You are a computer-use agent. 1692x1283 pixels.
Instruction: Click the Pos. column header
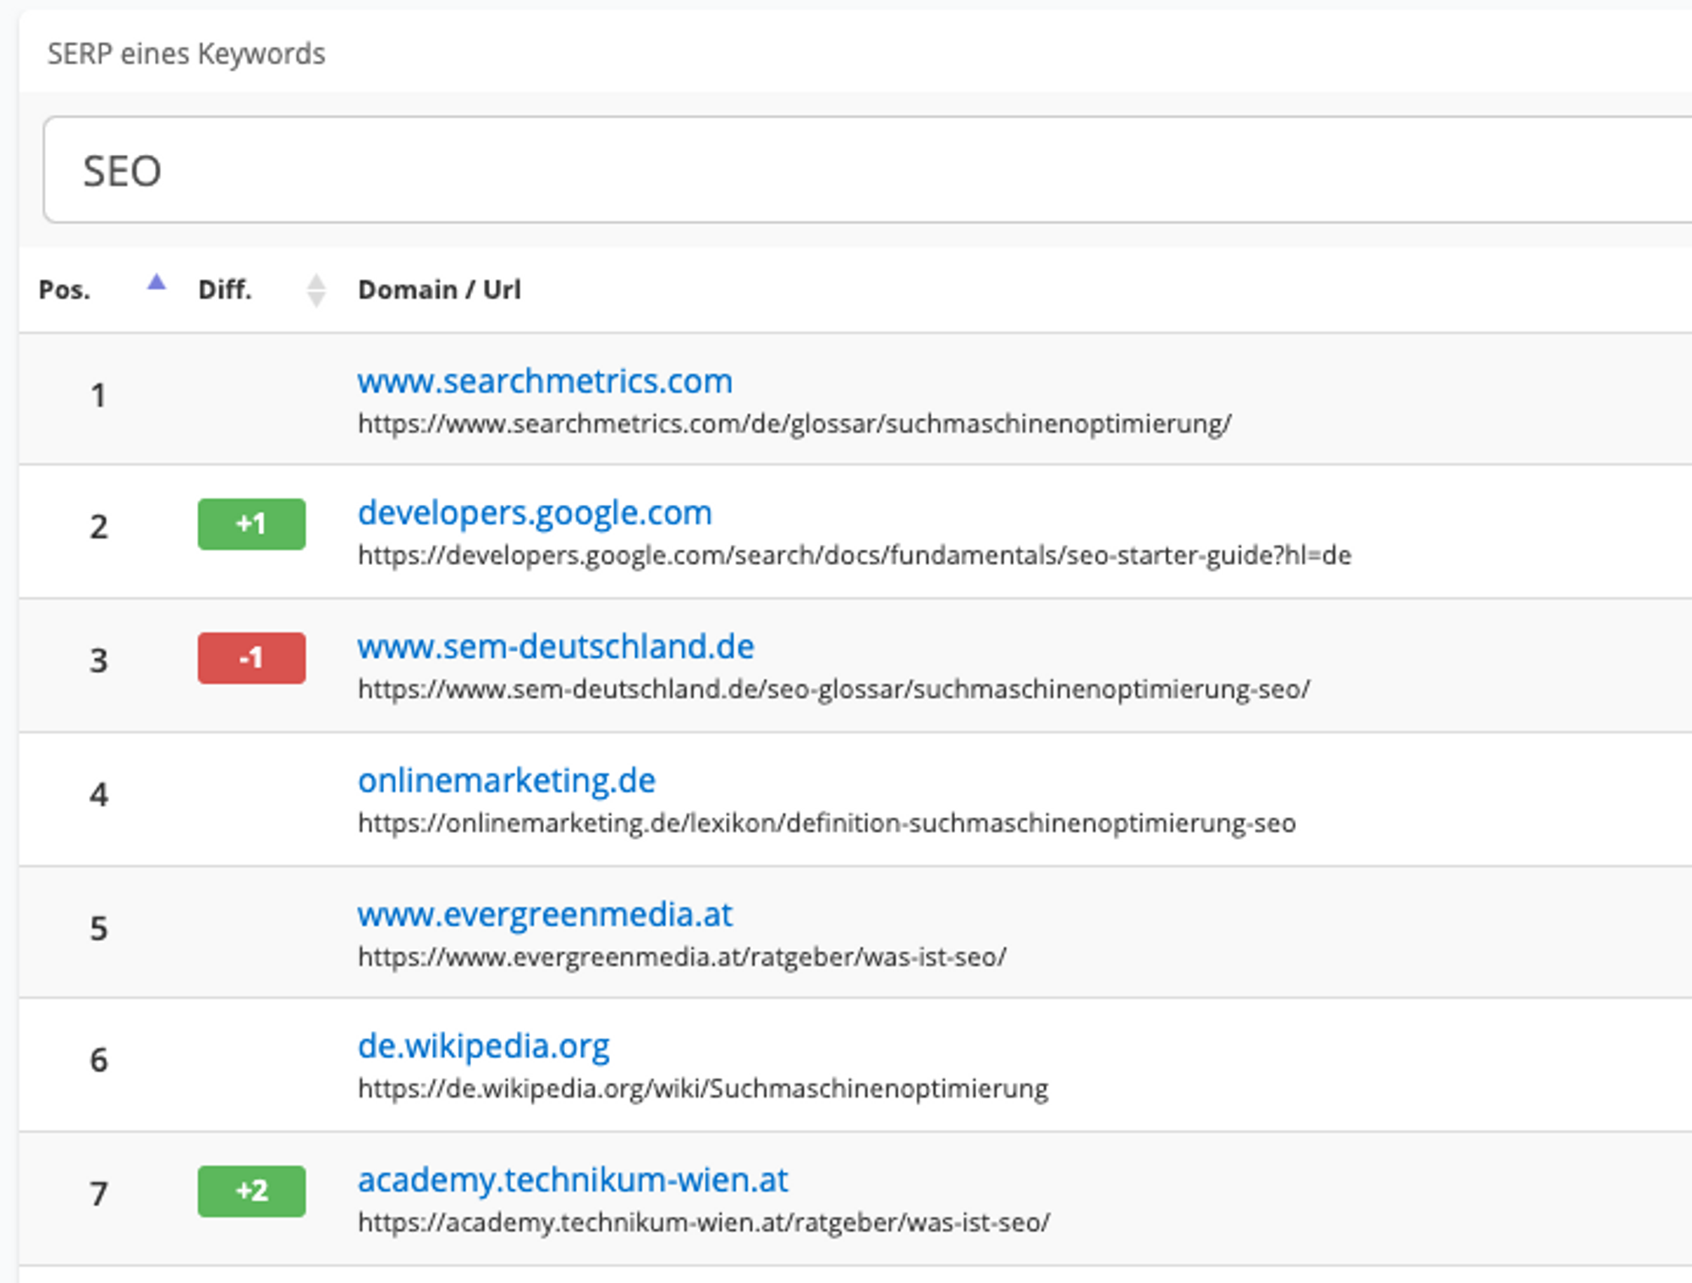64,290
